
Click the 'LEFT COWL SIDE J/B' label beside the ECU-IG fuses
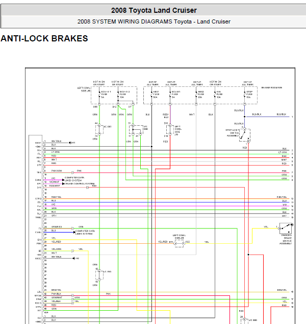[84, 89]
